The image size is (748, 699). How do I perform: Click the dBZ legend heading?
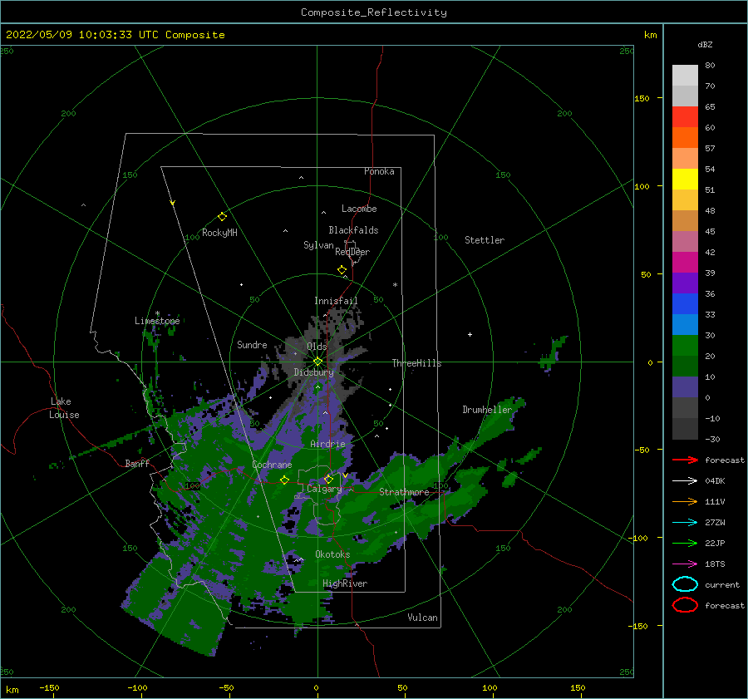[705, 44]
